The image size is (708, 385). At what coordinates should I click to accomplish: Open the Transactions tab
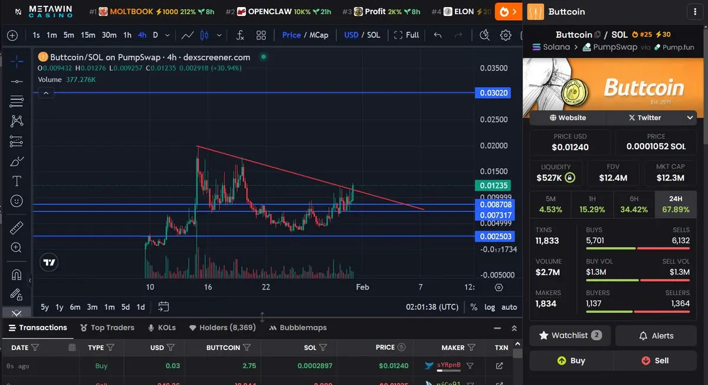37,328
